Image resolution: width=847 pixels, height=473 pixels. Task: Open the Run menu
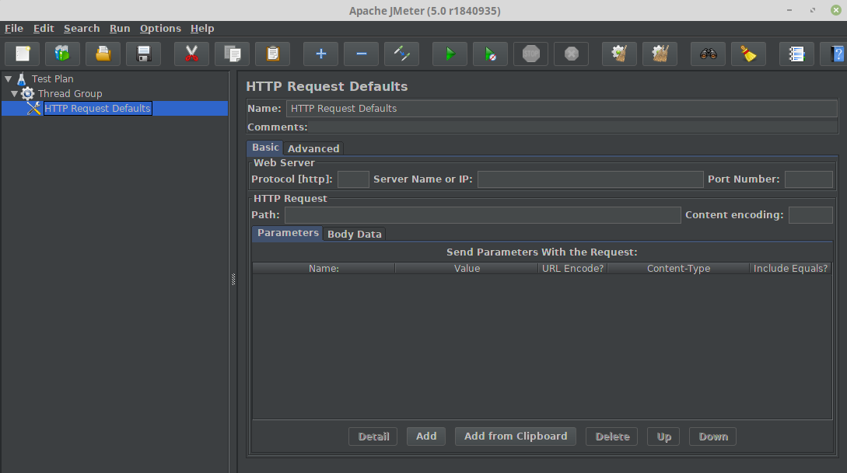120,29
